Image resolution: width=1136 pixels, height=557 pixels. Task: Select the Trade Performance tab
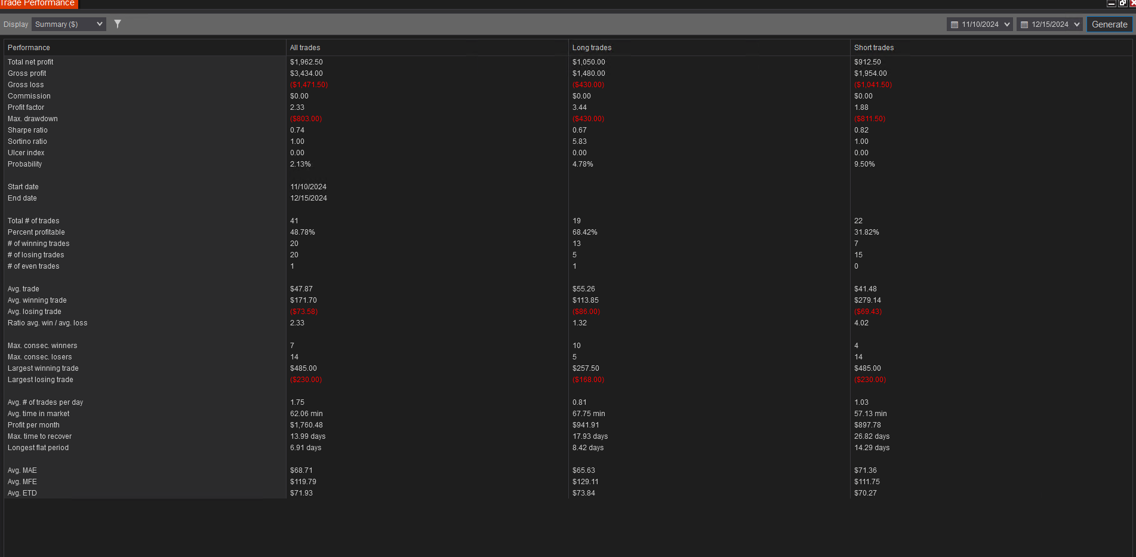(38, 4)
